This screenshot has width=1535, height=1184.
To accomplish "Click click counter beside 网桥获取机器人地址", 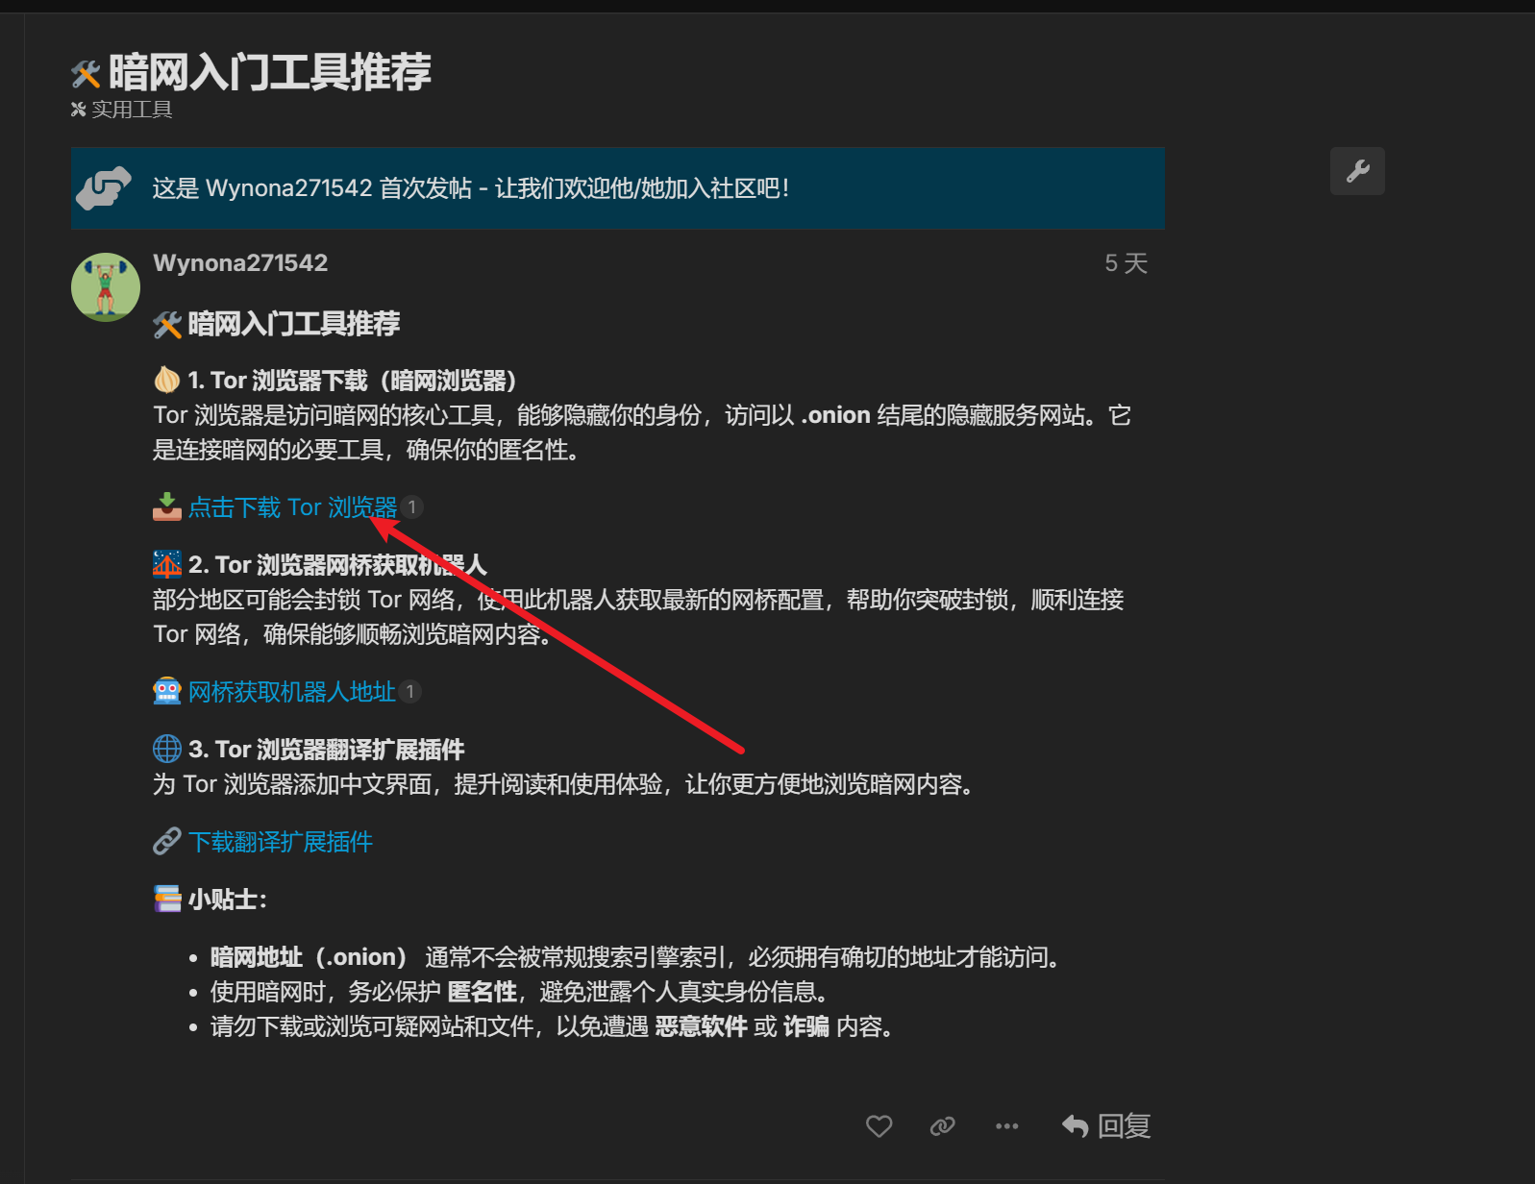I will click(410, 692).
